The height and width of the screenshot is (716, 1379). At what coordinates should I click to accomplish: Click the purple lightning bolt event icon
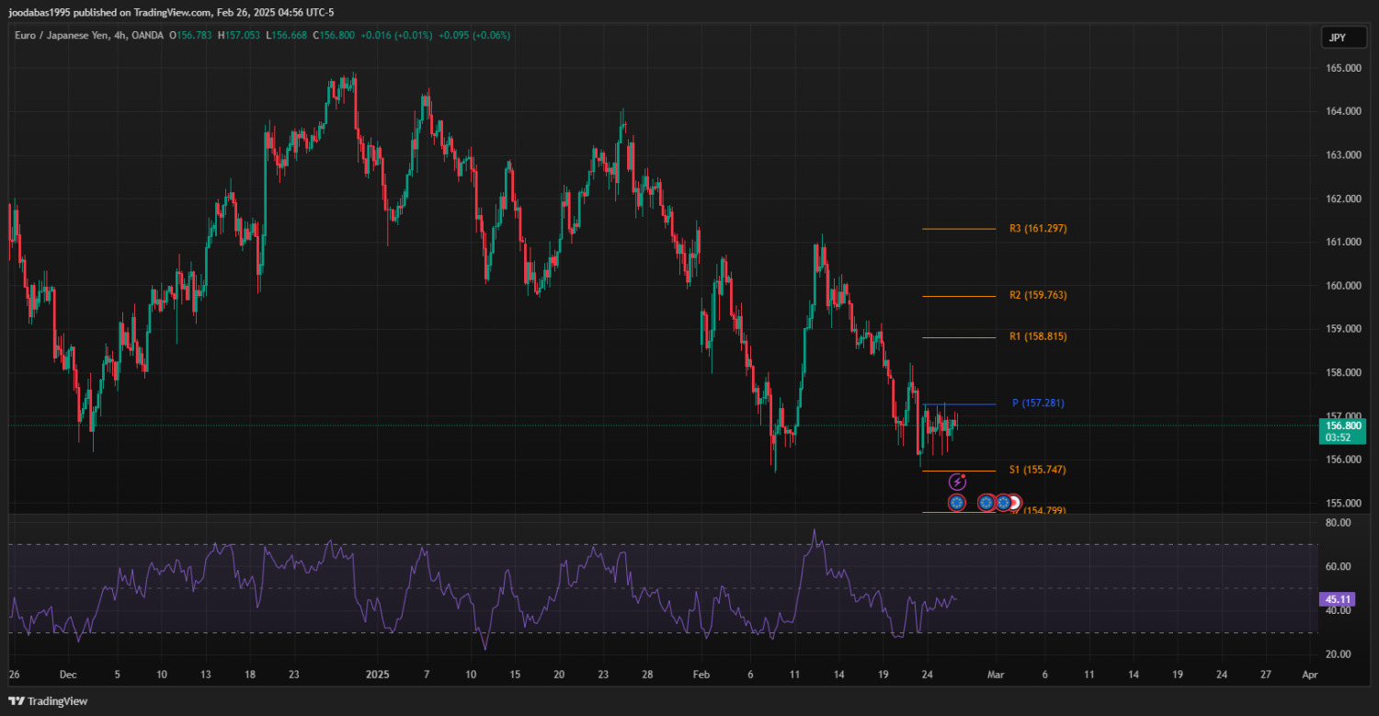tap(957, 482)
